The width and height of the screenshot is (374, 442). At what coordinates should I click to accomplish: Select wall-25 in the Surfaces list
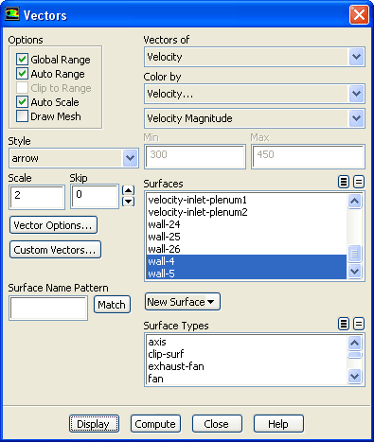(246, 237)
